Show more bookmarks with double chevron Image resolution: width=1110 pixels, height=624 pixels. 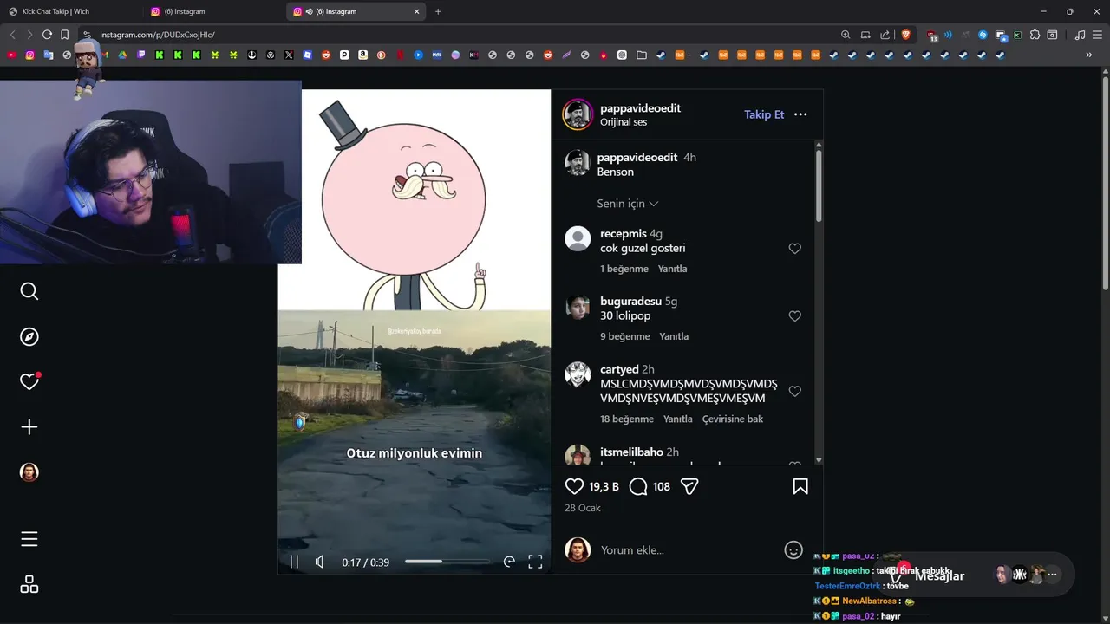coord(1089,55)
